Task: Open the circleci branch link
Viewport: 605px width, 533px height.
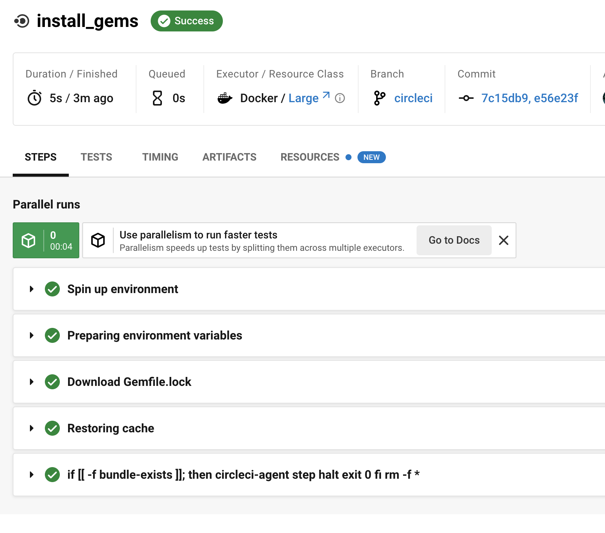Action: [413, 98]
